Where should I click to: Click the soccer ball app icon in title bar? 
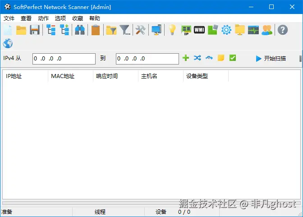8,7
